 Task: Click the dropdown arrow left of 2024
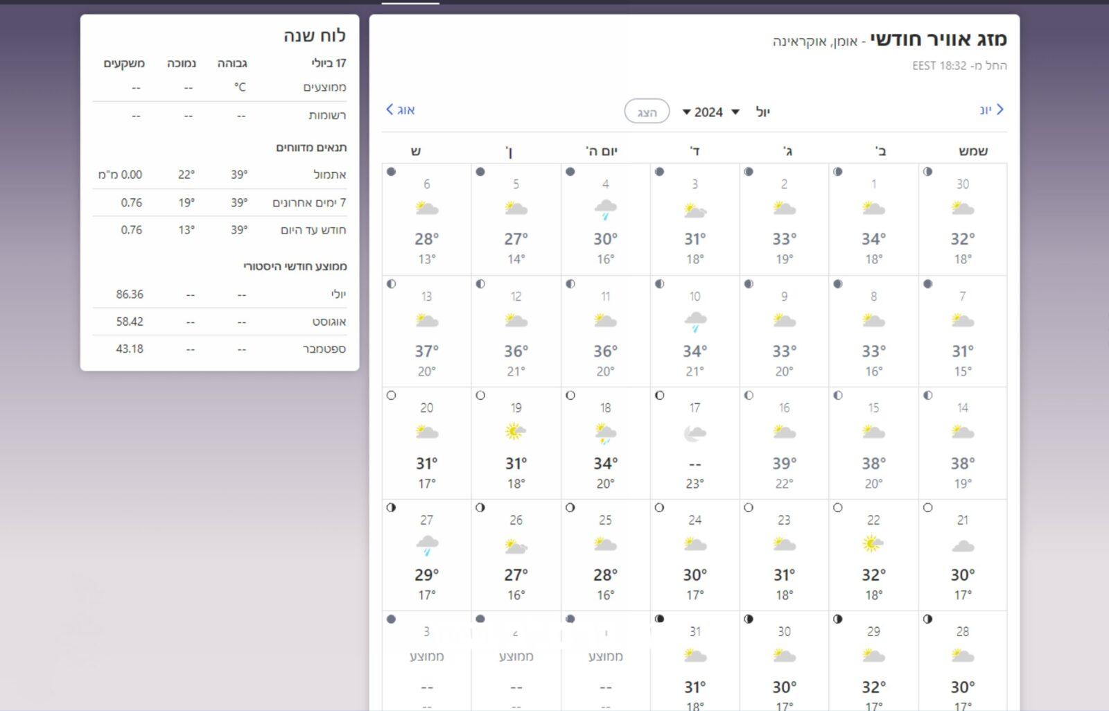pos(686,112)
